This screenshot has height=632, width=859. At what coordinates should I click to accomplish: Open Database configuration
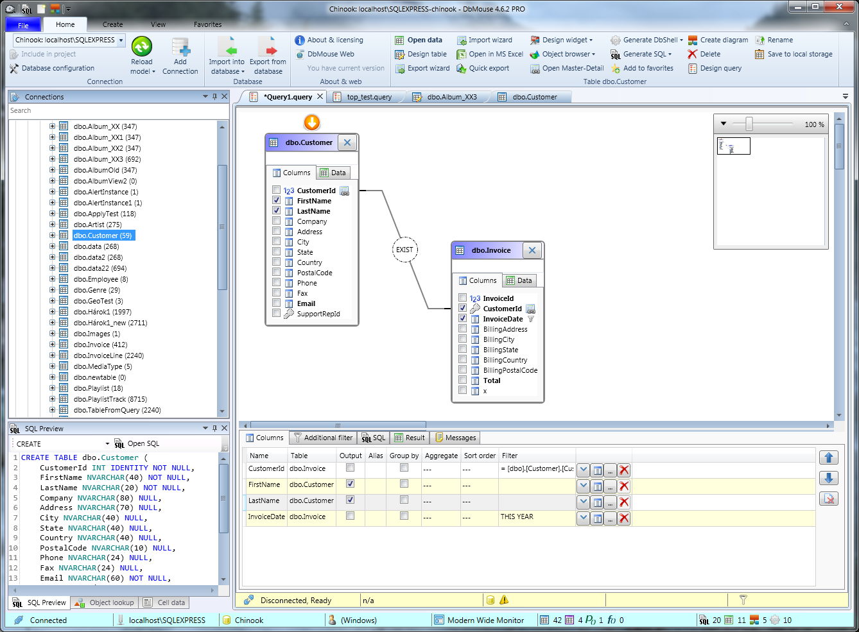coord(52,68)
